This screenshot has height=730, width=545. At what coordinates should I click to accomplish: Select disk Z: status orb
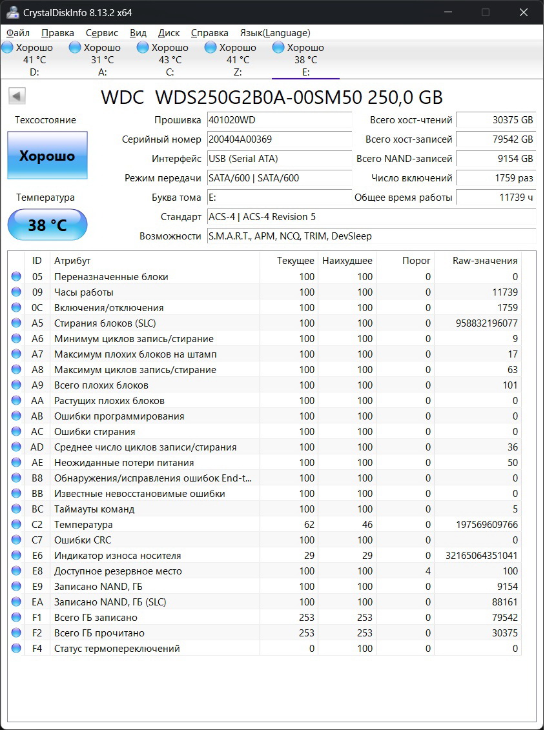point(211,48)
